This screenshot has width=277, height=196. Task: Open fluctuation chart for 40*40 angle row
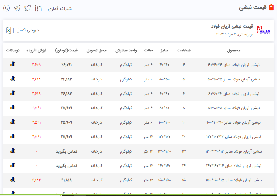[13, 64]
